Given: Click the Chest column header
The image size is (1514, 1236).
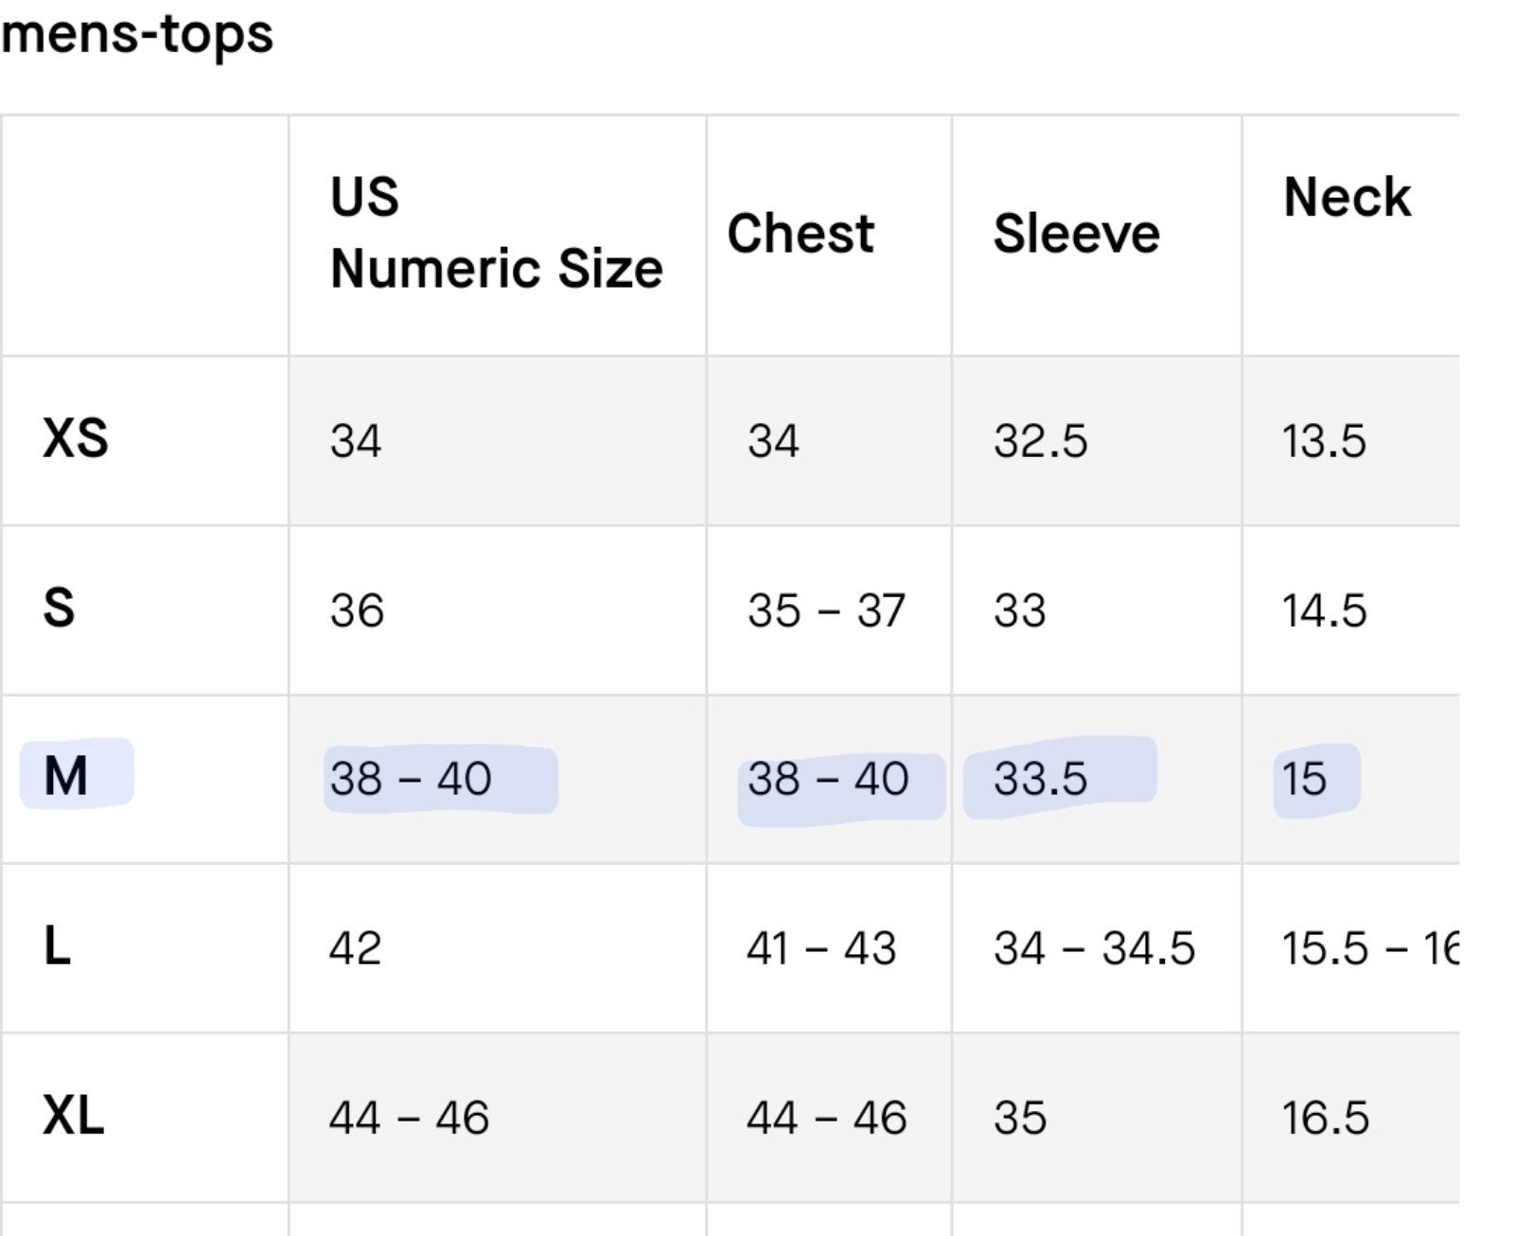Looking at the screenshot, I should point(801,234).
